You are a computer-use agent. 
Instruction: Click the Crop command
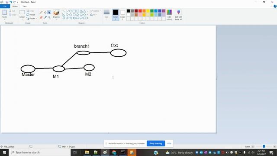click(30, 11)
